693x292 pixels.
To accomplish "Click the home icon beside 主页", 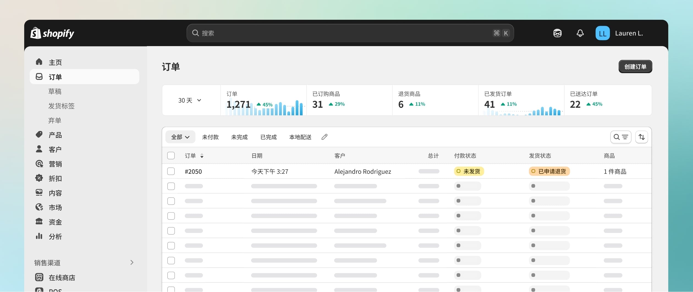I will pos(39,62).
